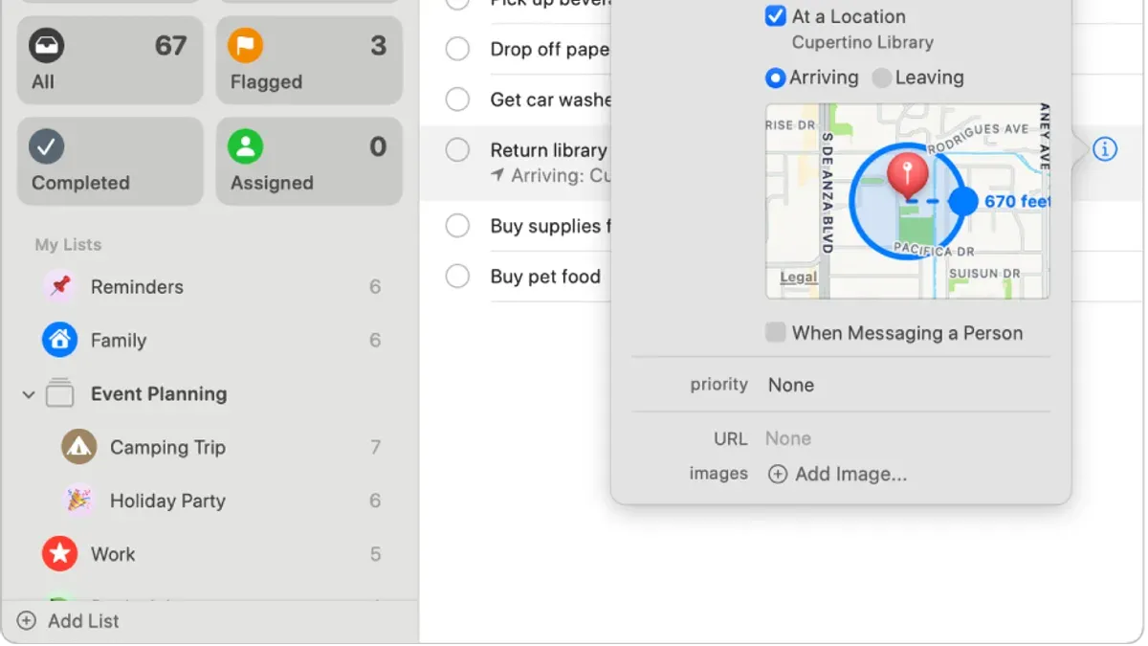Mark Return library reminder complete
Viewport: 1148px width, 646px height.
(458, 150)
